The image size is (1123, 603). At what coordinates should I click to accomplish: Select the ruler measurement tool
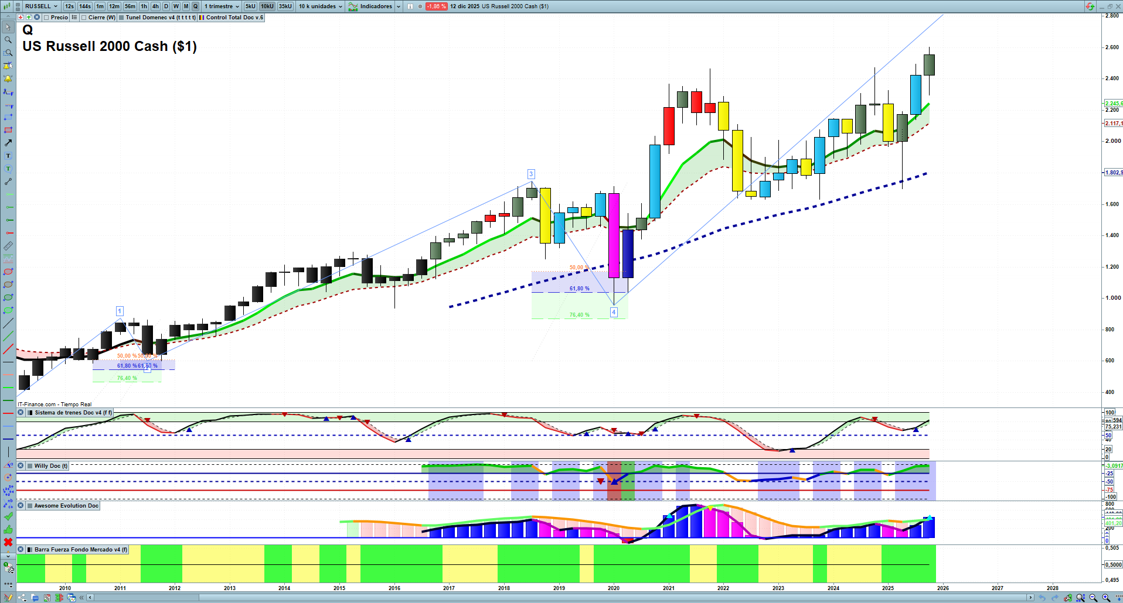(x=8, y=246)
